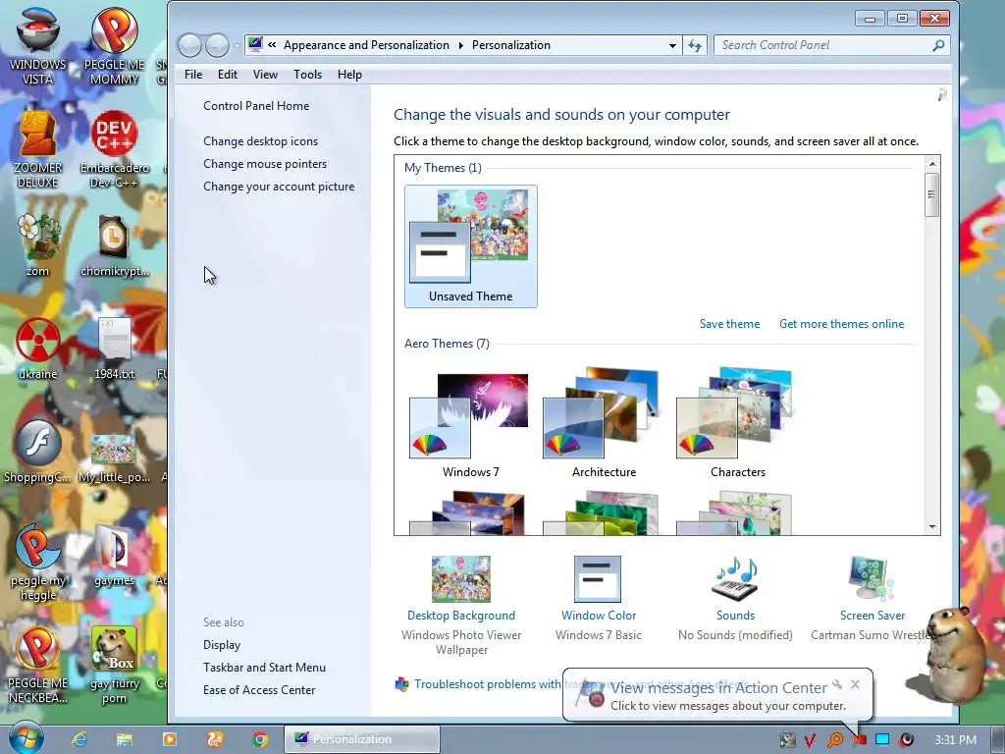Open the Window Color icon
This screenshot has height=754, width=1005.
click(598, 579)
